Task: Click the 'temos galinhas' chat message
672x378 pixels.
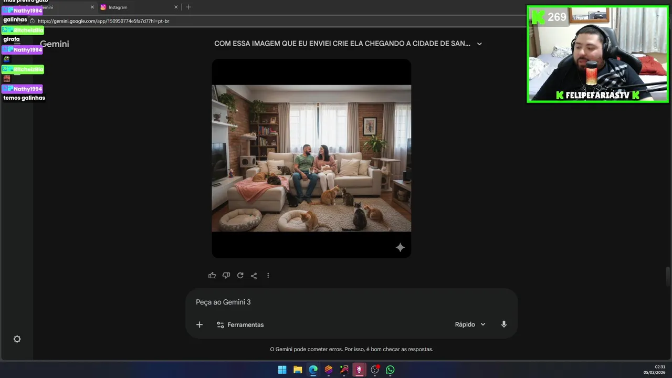Action: pos(24,98)
